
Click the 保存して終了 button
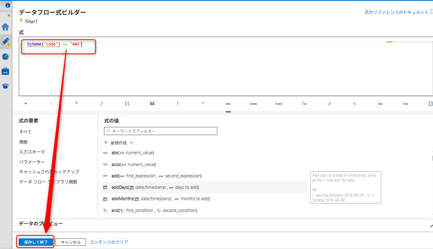click(x=36, y=242)
